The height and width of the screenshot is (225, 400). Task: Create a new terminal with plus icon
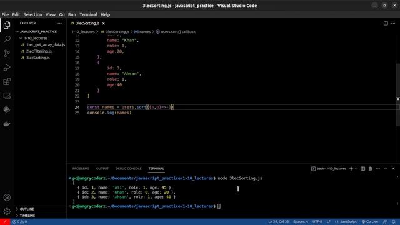pos(351,169)
